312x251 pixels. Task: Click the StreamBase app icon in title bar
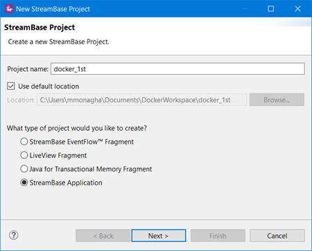coord(9,9)
